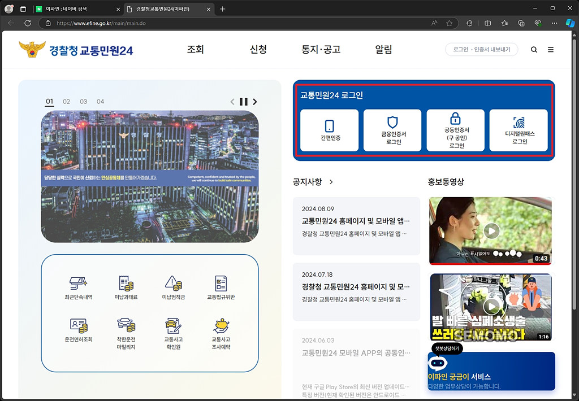Select banner slide 01
The height and width of the screenshot is (401, 579).
tap(50, 102)
